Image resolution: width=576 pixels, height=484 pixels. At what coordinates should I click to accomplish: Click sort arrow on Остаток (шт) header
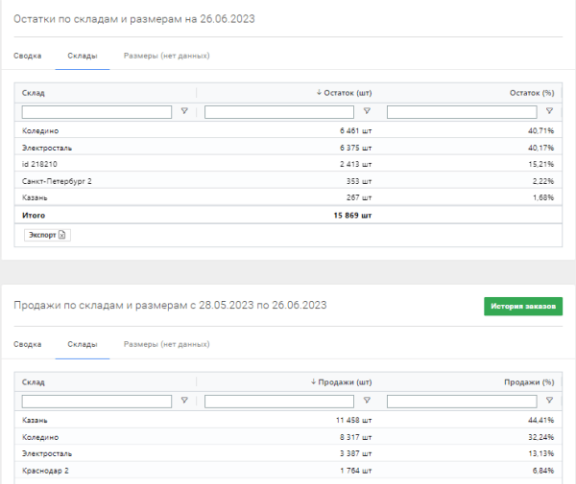(x=319, y=93)
